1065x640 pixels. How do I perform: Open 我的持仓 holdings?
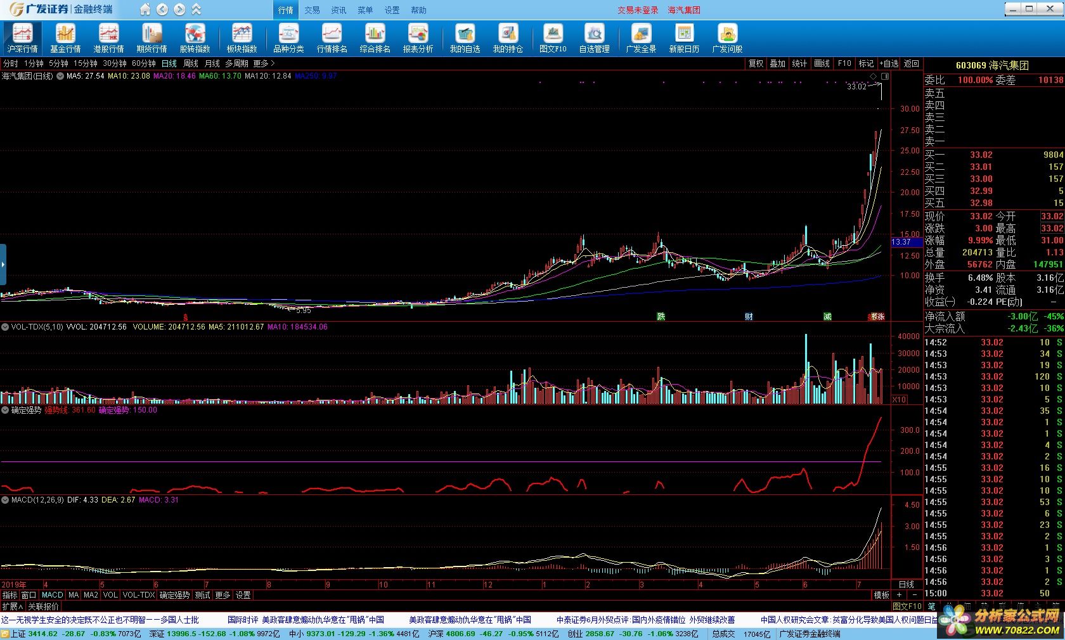[508, 38]
